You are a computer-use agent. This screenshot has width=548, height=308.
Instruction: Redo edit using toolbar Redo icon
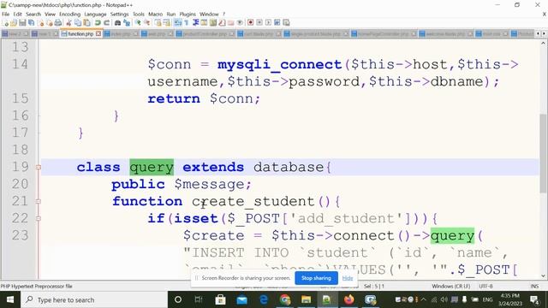[x=106, y=23]
